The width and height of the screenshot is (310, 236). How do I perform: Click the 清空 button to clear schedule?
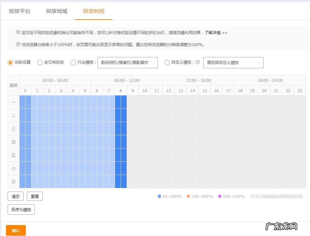coord(15,196)
